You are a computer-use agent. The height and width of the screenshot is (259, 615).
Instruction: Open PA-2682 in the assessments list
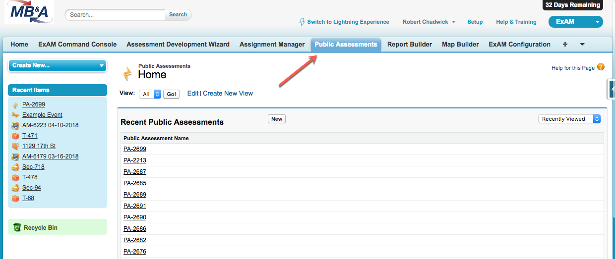pyautogui.click(x=135, y=240)
